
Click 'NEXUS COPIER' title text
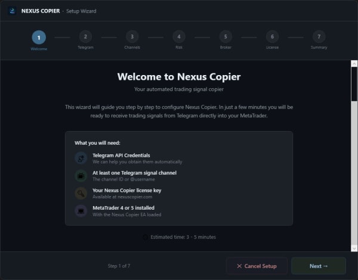coord(41,11)
